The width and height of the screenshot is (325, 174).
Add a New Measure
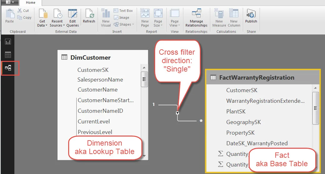click(x=219, y=18)
